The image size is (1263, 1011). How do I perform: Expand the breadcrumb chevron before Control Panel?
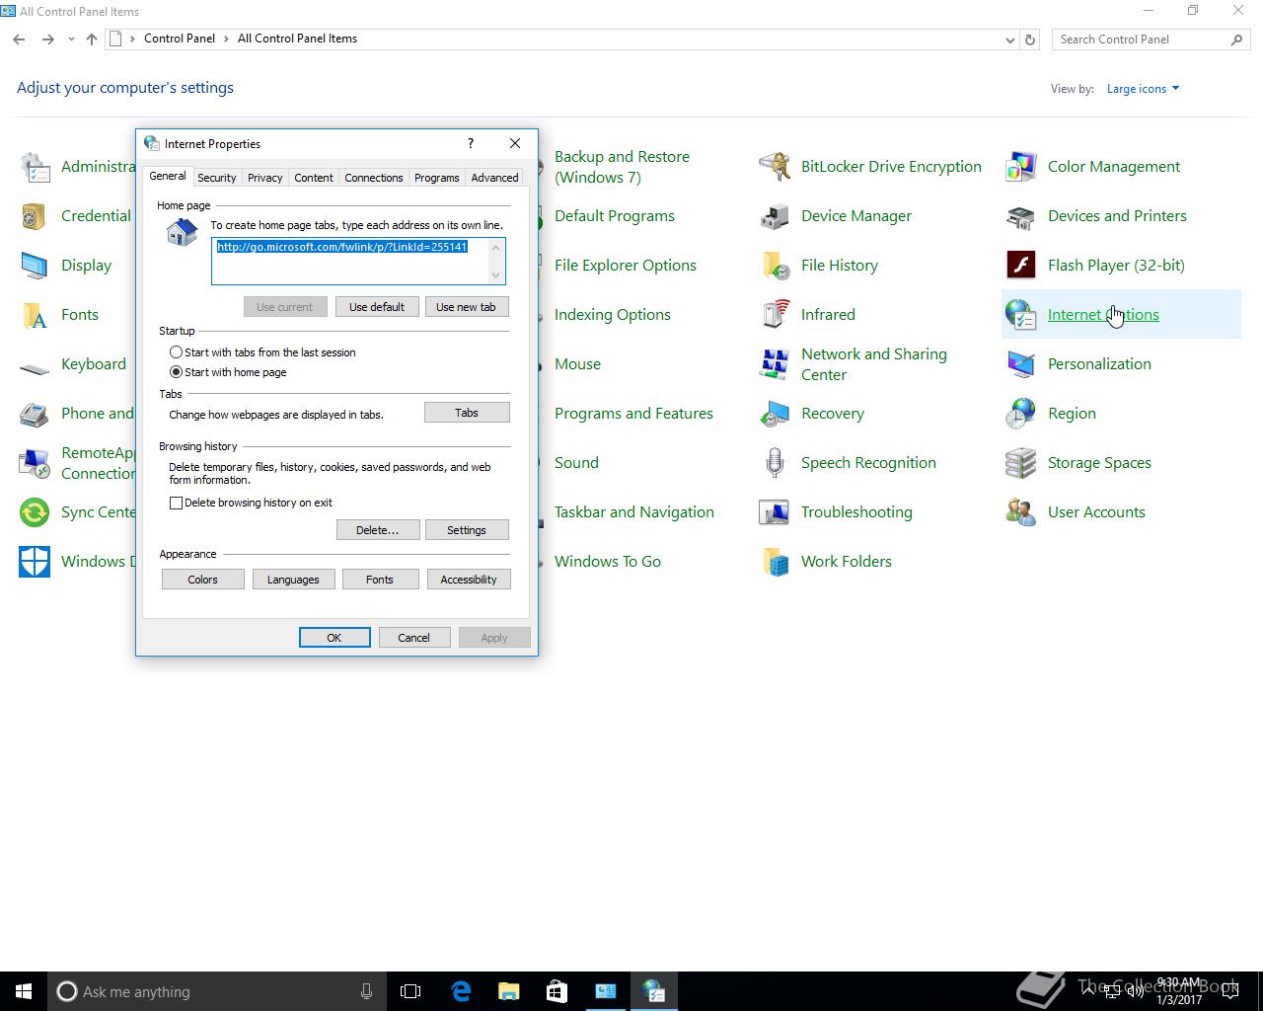132,39
